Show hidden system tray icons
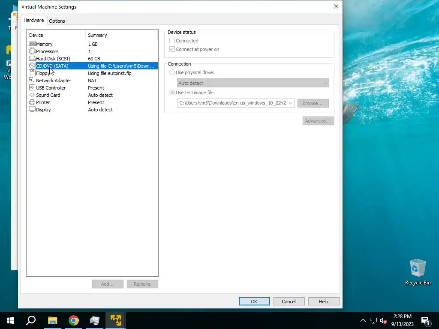This screenshot has height=329, width=439. [363, 320]
